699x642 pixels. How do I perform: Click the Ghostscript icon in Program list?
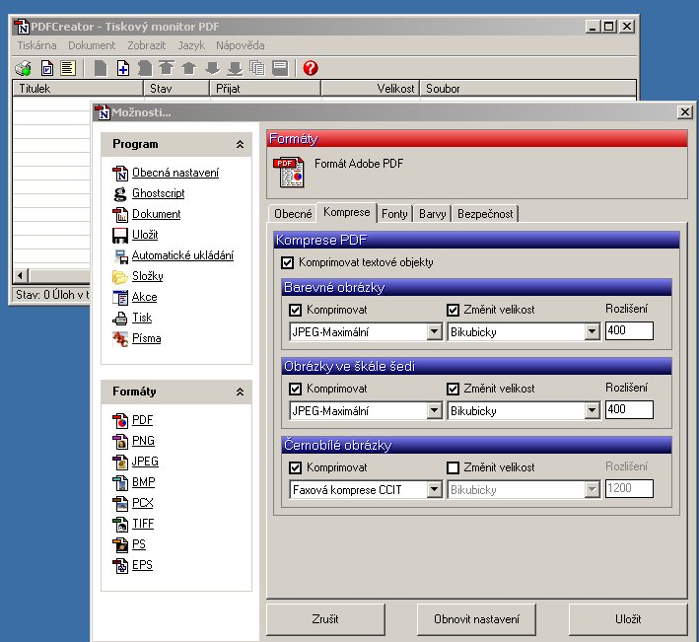120,194
